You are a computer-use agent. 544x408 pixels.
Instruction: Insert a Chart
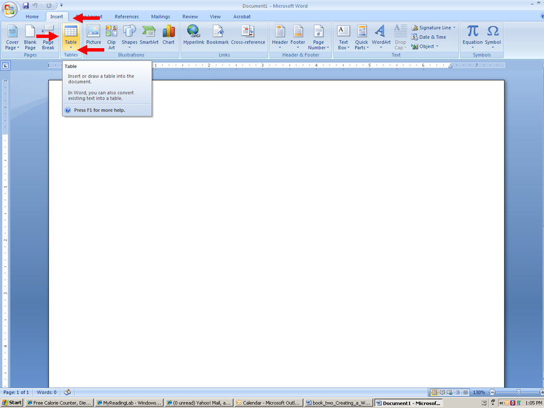(x=169, y=35)
